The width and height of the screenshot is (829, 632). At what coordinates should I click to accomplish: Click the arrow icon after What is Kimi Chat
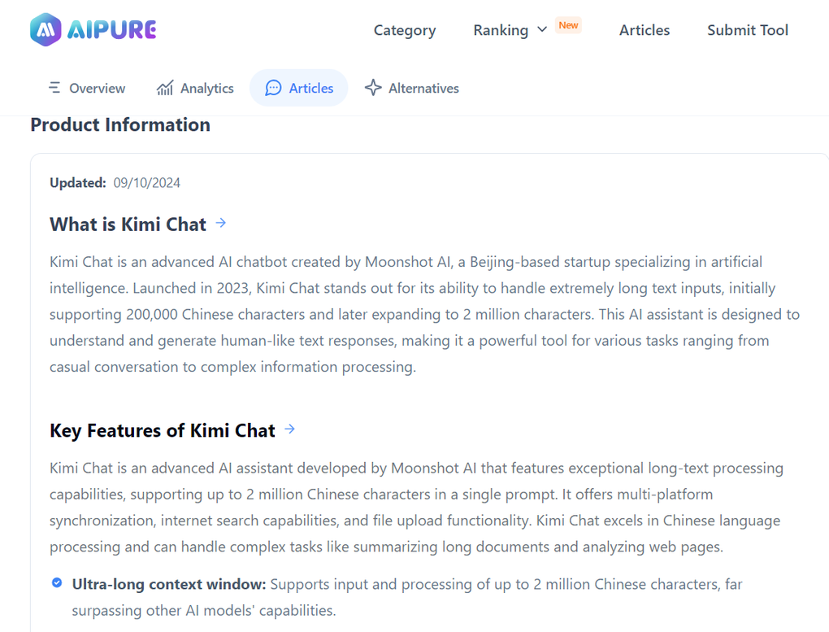click(x=220, y=222)
